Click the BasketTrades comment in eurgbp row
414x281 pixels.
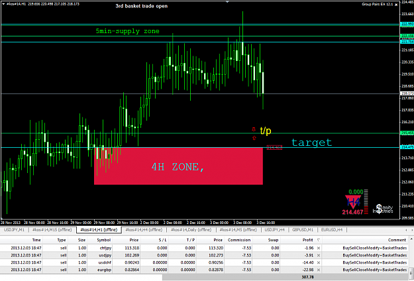pos(374,270)
